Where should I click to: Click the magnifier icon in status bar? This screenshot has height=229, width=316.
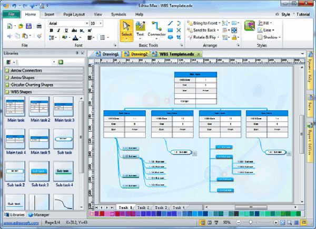(x=289, y=222)
